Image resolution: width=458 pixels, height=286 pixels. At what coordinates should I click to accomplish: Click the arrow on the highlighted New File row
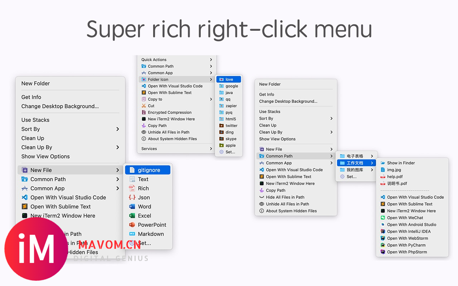click(117, 170)
